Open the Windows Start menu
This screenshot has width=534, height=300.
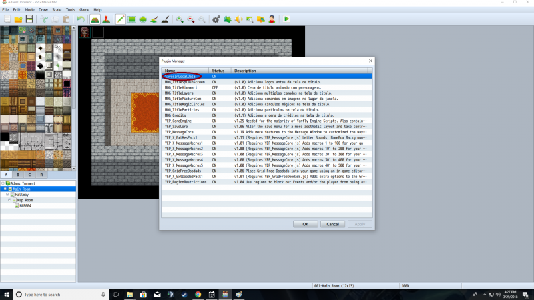7,295
